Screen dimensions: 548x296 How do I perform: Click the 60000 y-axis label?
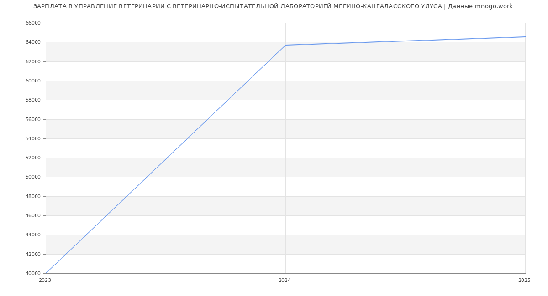[x=33, y=81]
